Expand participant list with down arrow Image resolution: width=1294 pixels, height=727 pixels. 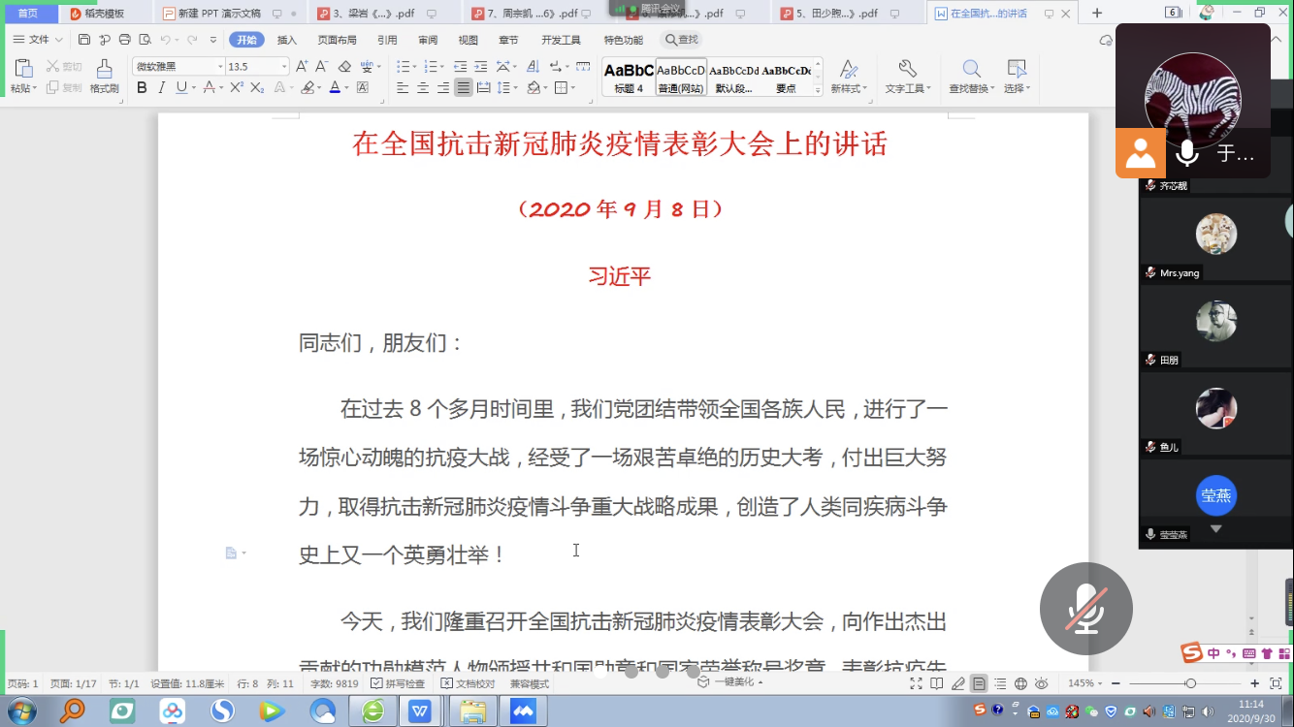coord(1215,529)
